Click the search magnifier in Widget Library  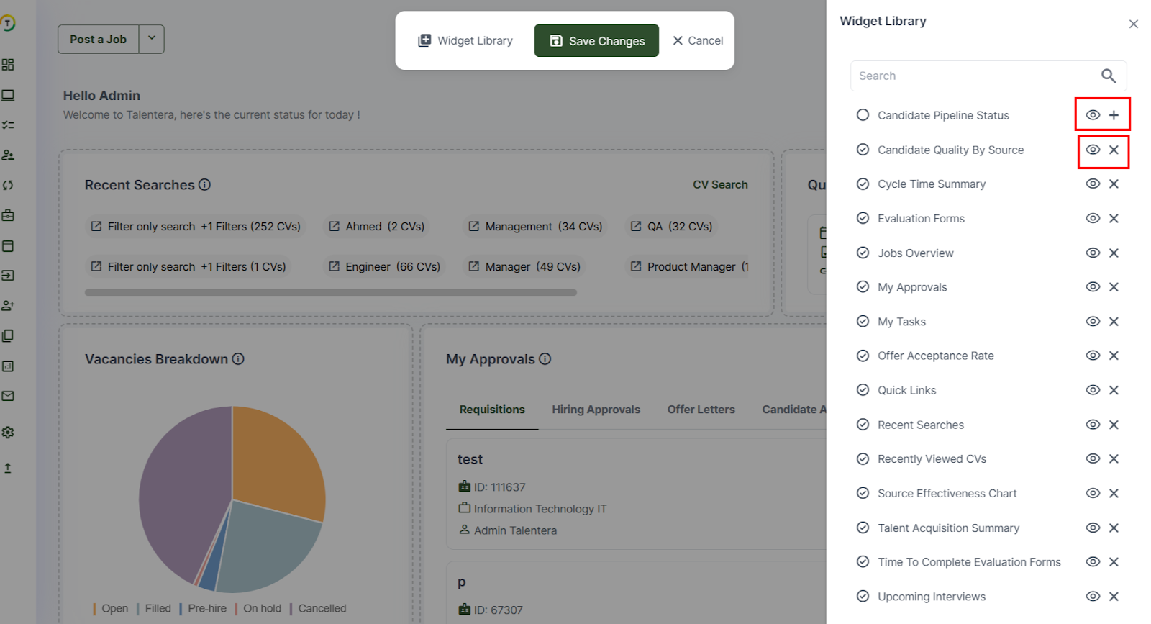[1108, 76]
